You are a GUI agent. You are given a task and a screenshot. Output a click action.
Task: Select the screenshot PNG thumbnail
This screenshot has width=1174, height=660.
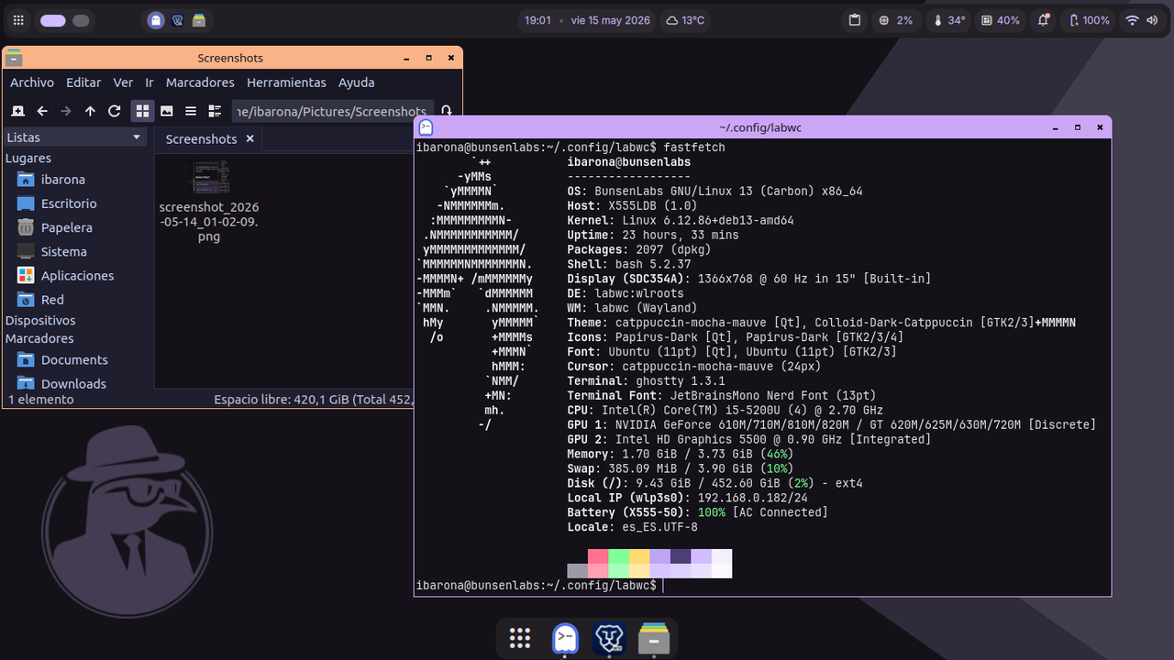(x=209, y=178)
